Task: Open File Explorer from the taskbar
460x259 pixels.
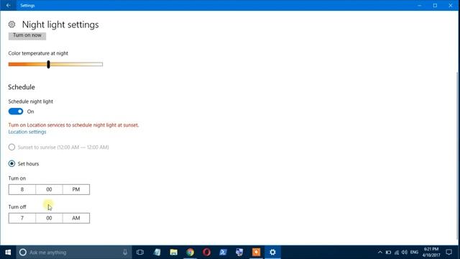Action: 174,253
